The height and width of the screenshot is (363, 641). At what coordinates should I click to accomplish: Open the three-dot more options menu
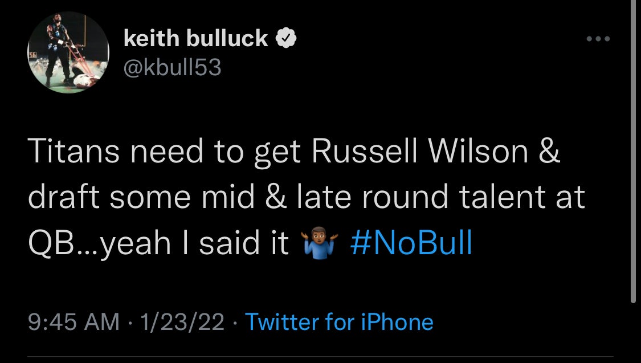click(598, 39)
